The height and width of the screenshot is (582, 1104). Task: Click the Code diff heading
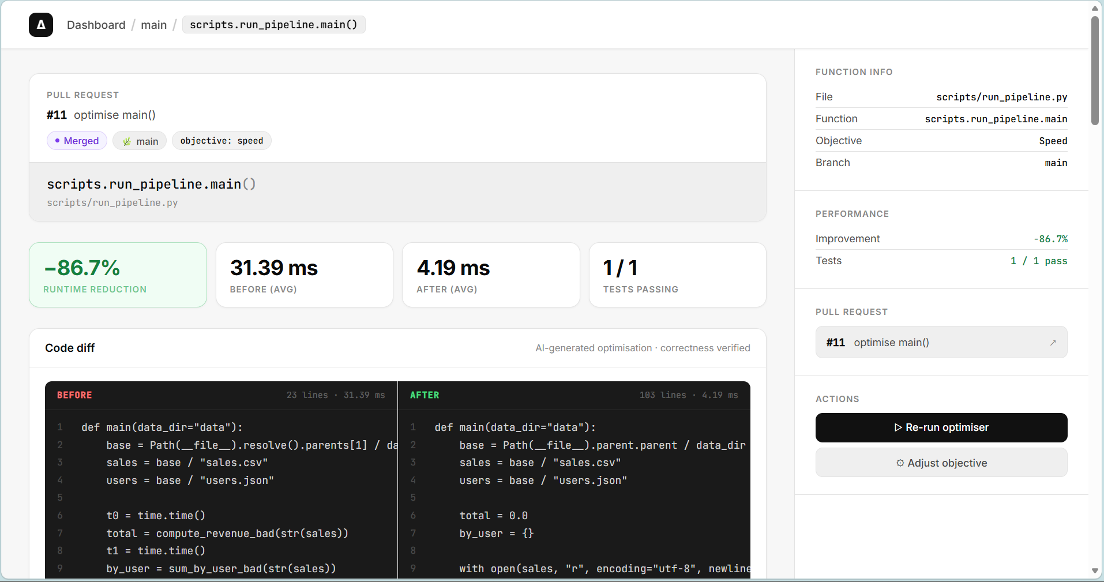(70, 348)
